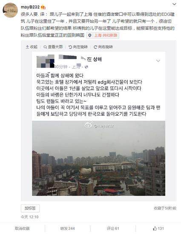
Task: Toggle 取消收藏 to unfavorite the post
Action: pos(22,228)
